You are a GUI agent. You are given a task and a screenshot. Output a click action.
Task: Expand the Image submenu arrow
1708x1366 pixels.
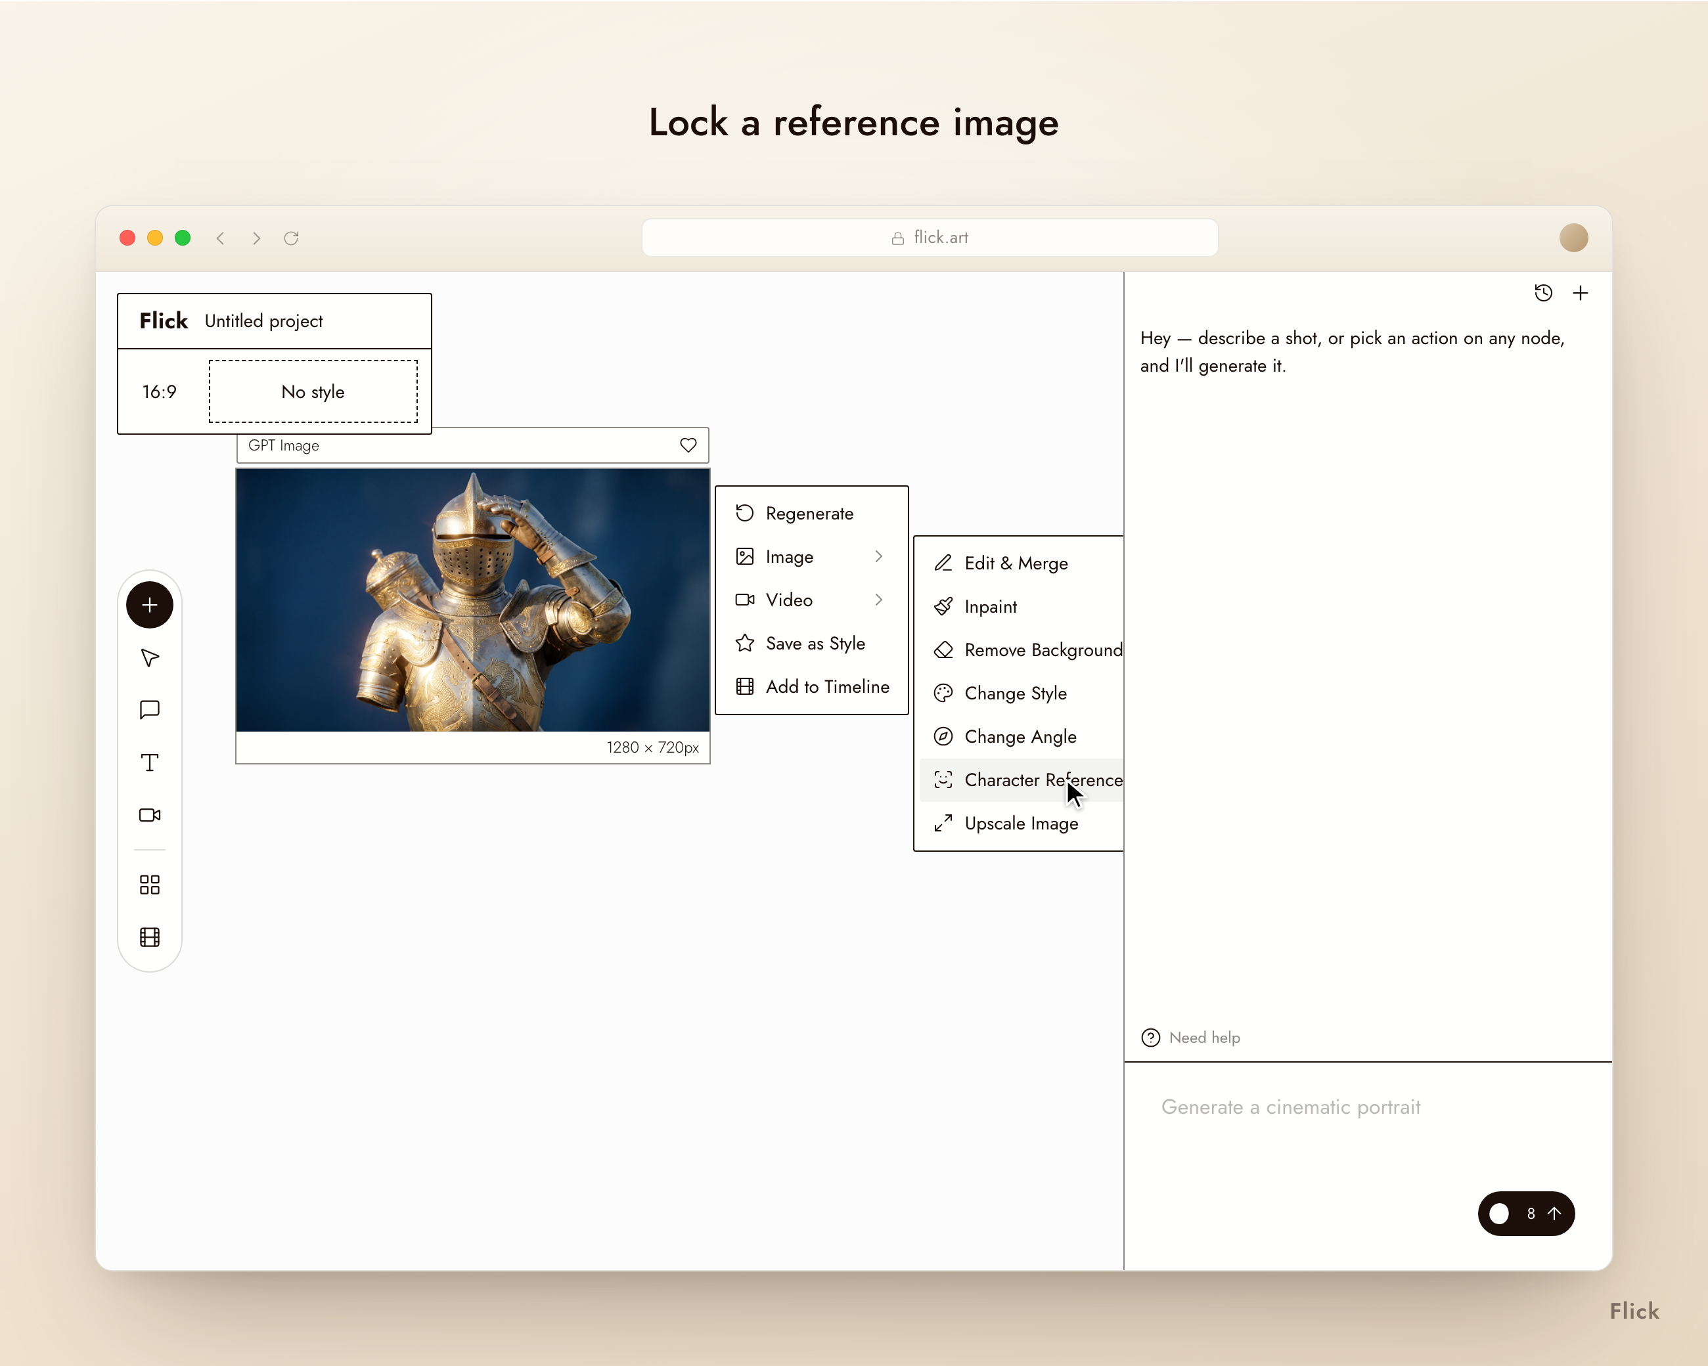click(878, 557)
